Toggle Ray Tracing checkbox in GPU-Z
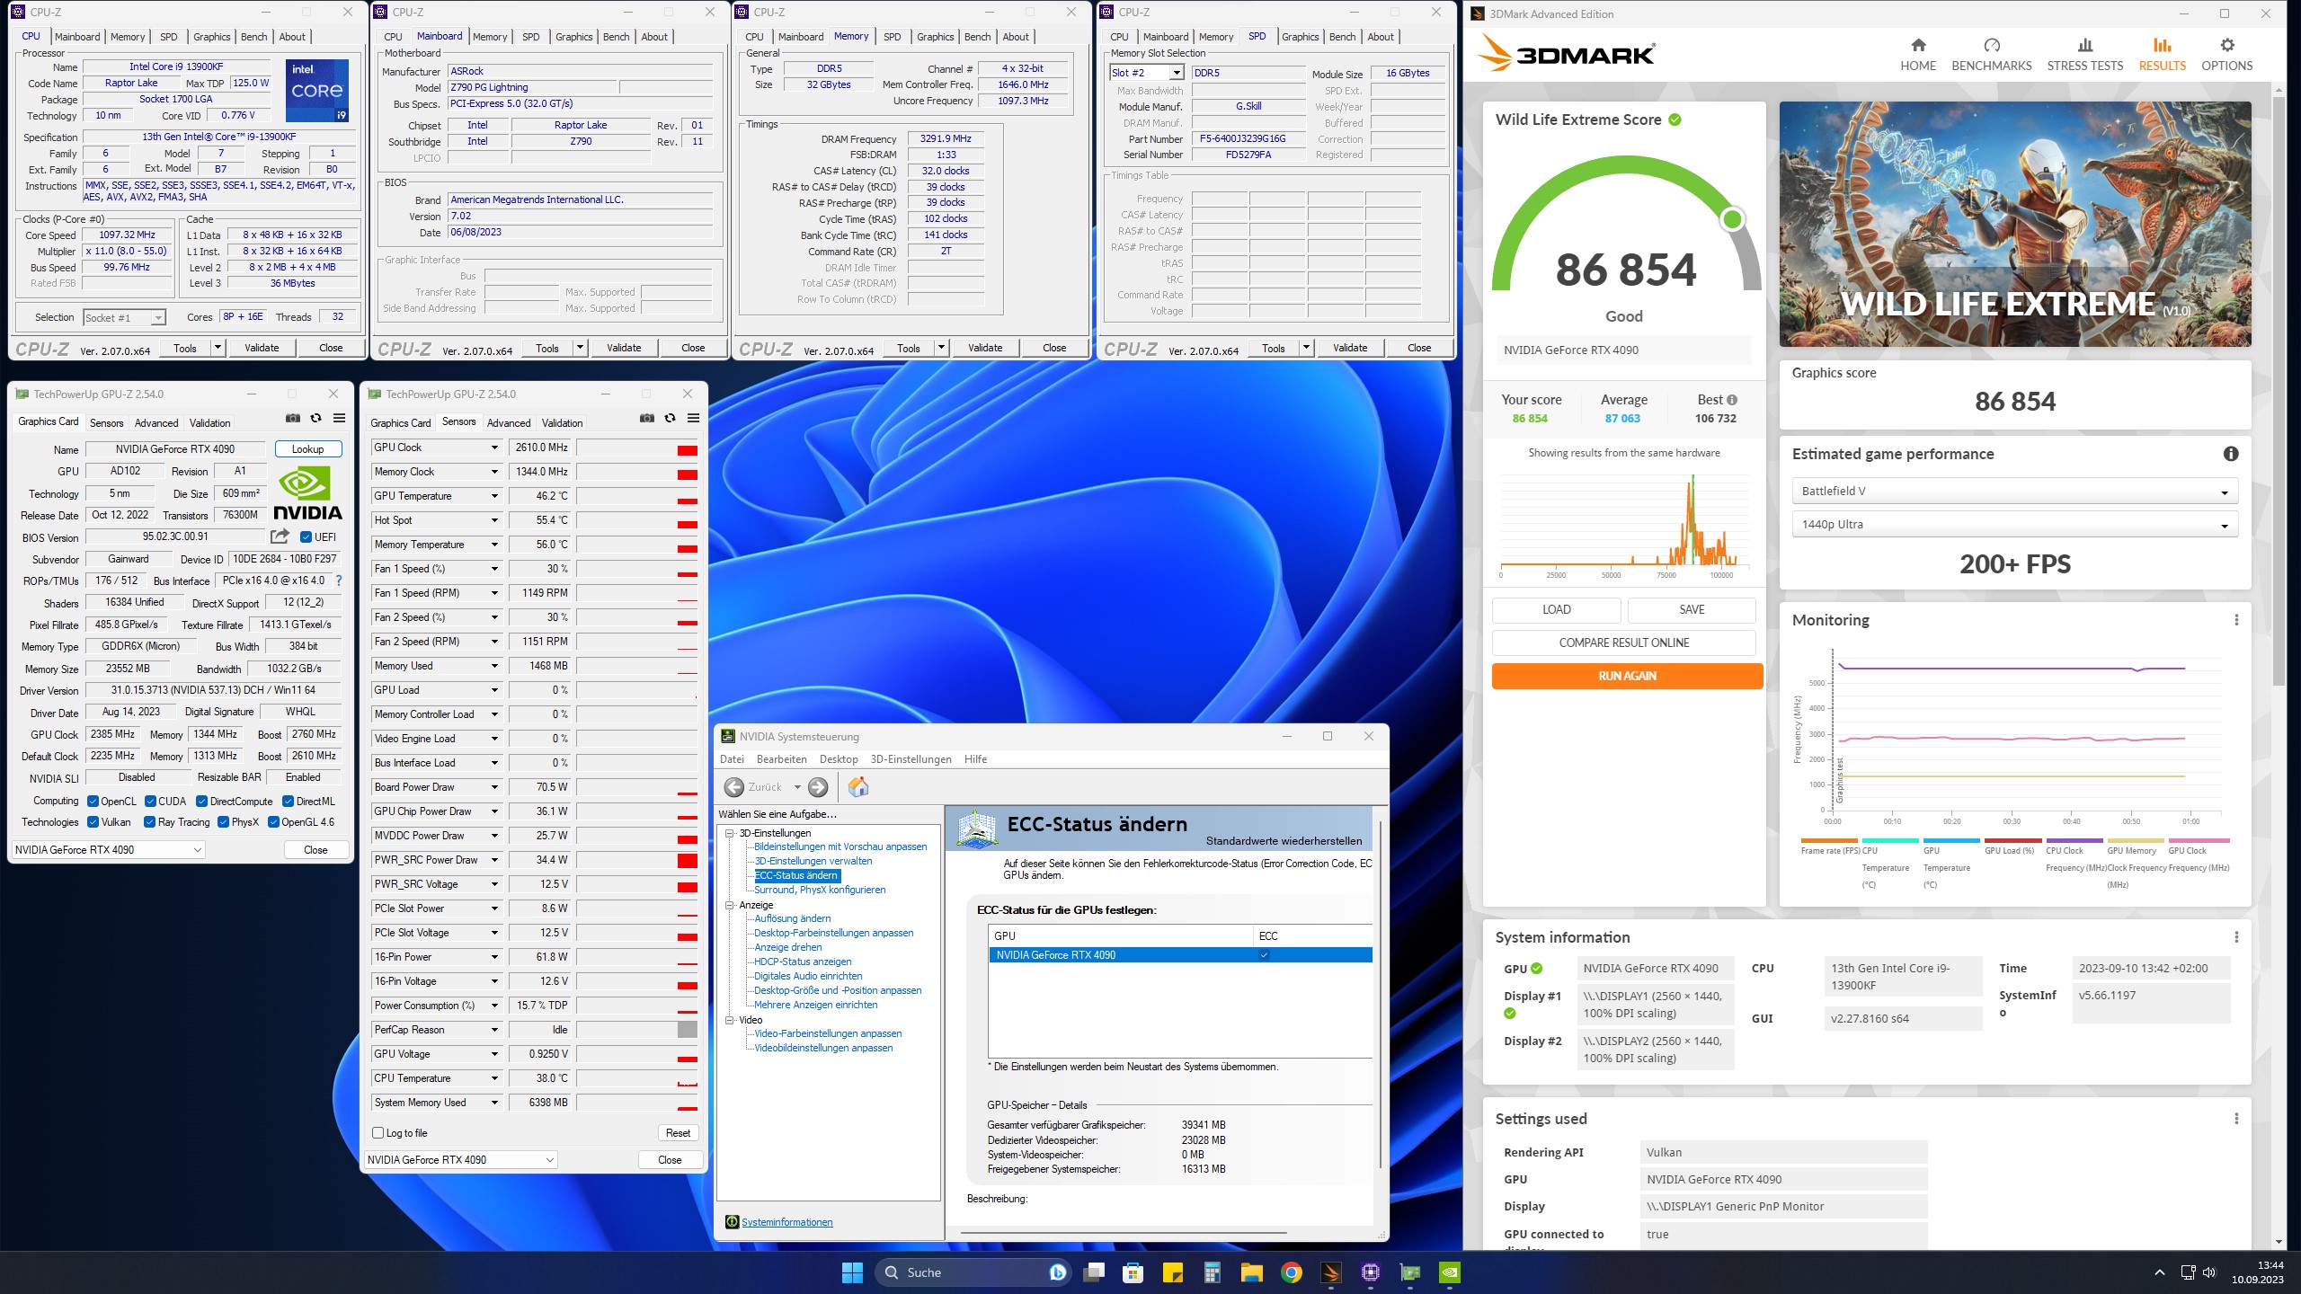Viewport: 2301px width, 1294px height. point(149,822)
